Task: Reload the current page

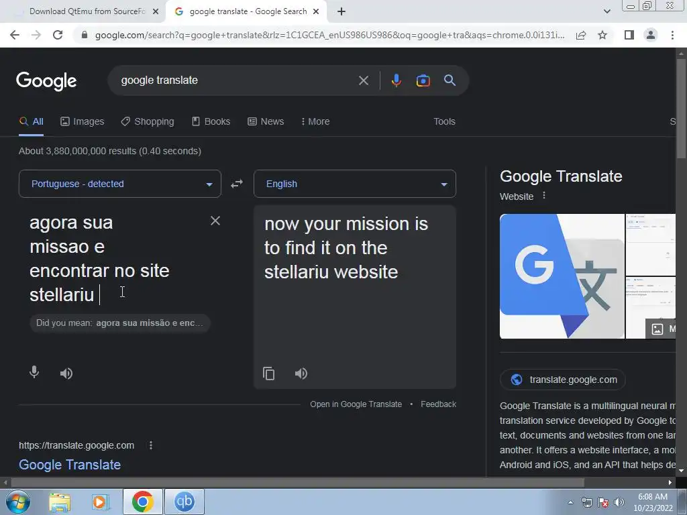Action: (58, 35)
